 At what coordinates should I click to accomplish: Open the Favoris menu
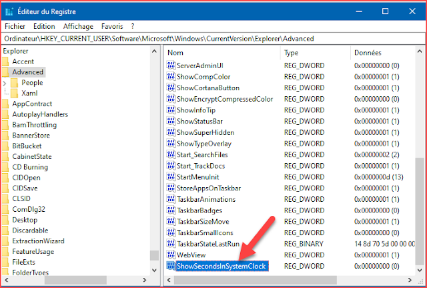(112, 27)
